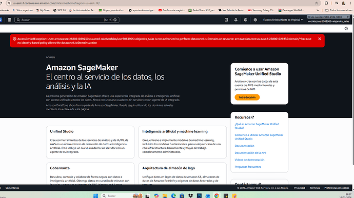Open the AWS help question-mark menu
The height and width of the screenshot is (198, 354).
[246, 20]
